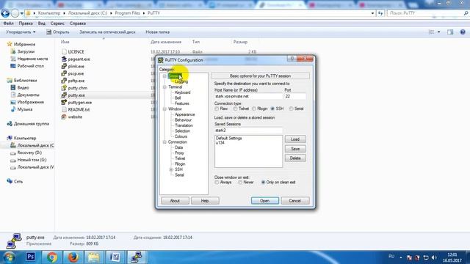This screenshot has height=264, width=470.
Task: Click the Delete session button
Action: pyautogui.click(x=295, y=158)
